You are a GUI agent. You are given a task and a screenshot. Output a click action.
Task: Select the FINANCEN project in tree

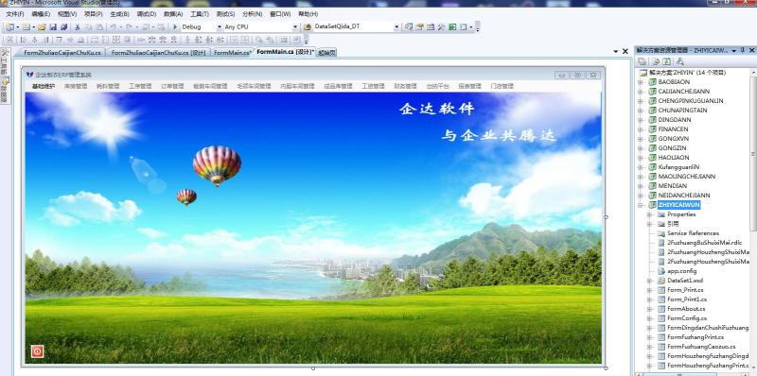pos(673,129)
